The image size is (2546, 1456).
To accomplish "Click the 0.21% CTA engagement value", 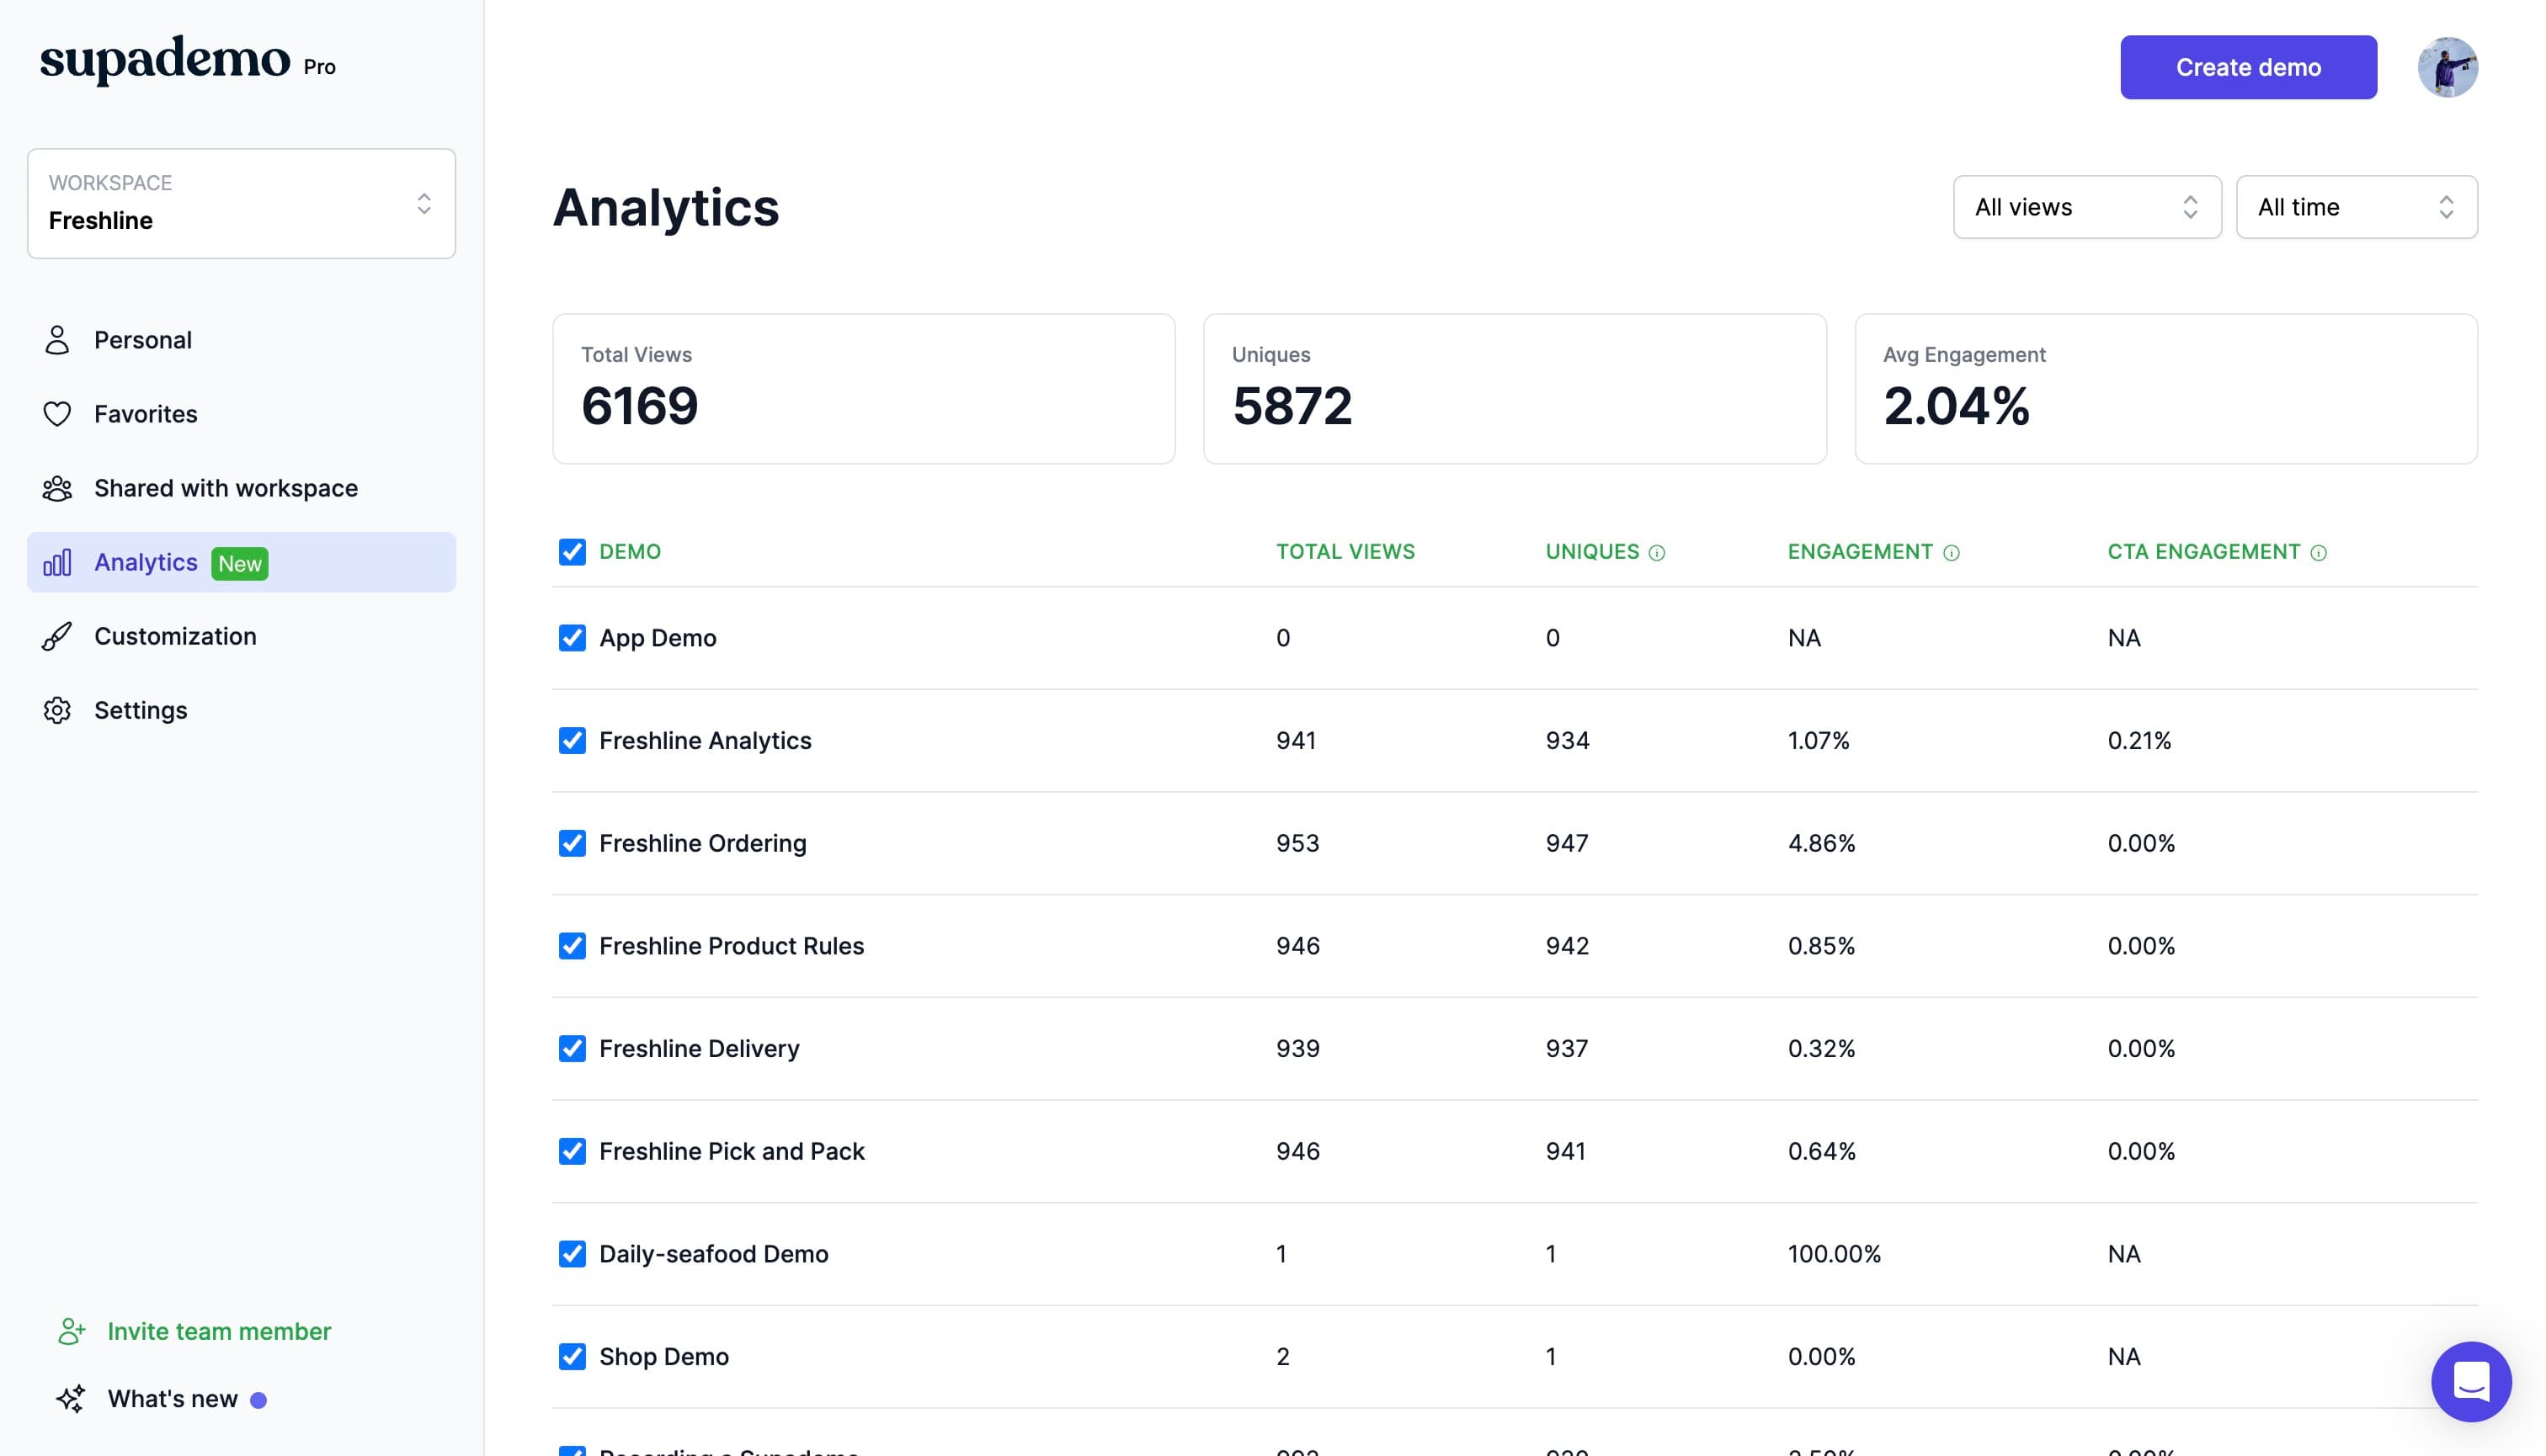I will (x=2139, y=740).
